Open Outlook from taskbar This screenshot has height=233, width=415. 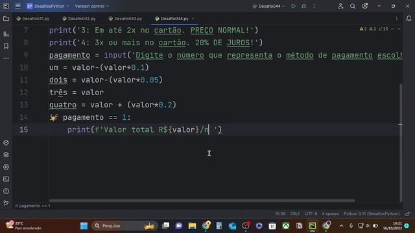pos(232,226)
